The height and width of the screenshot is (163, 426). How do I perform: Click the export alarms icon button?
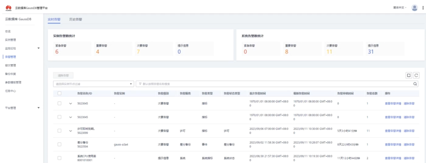point(409,76)
